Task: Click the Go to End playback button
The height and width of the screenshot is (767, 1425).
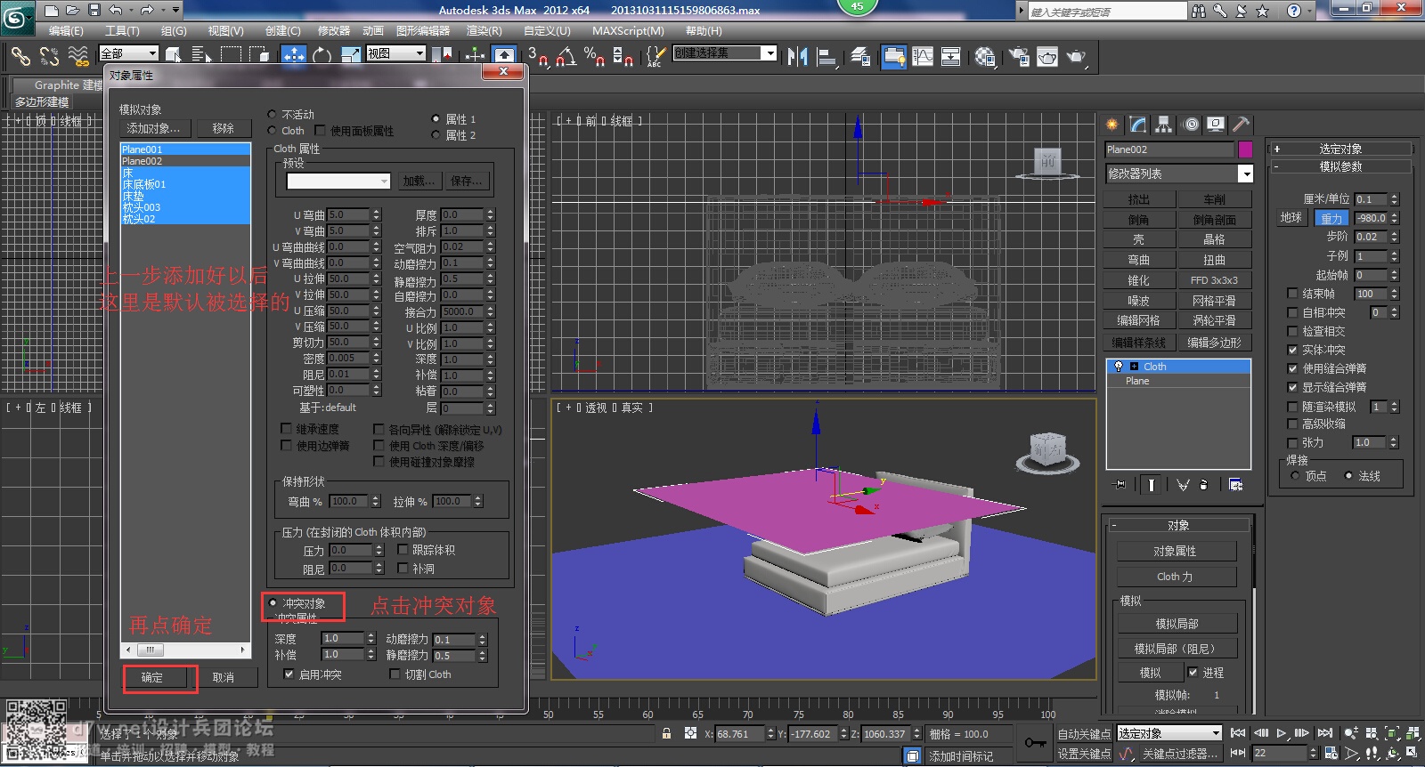Action: point(1324,733)
